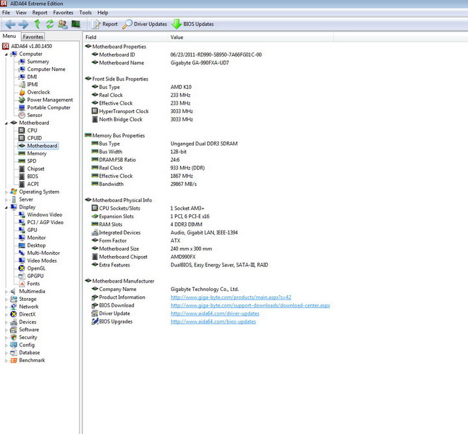Screen dimensions: 468x434
Task: Collapse the Motherboard tree group
Action: (6, 123)
